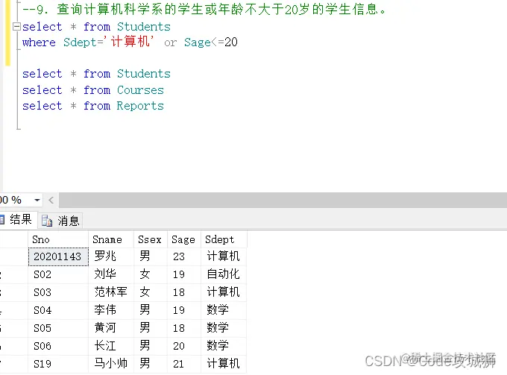
Task: Select Sno cell S05
Action: pos(58,328)
